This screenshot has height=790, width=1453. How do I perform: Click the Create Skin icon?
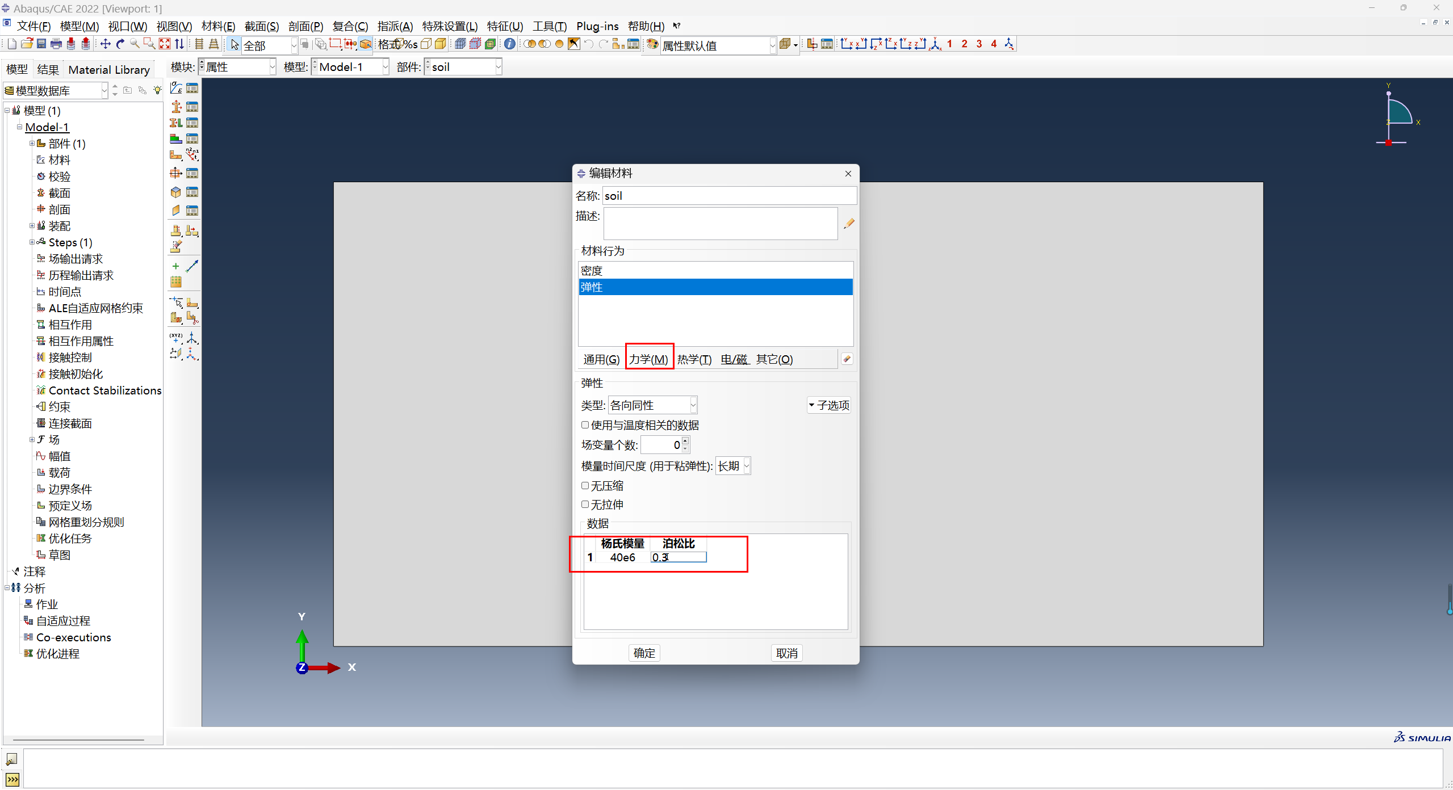coord(176,192)
